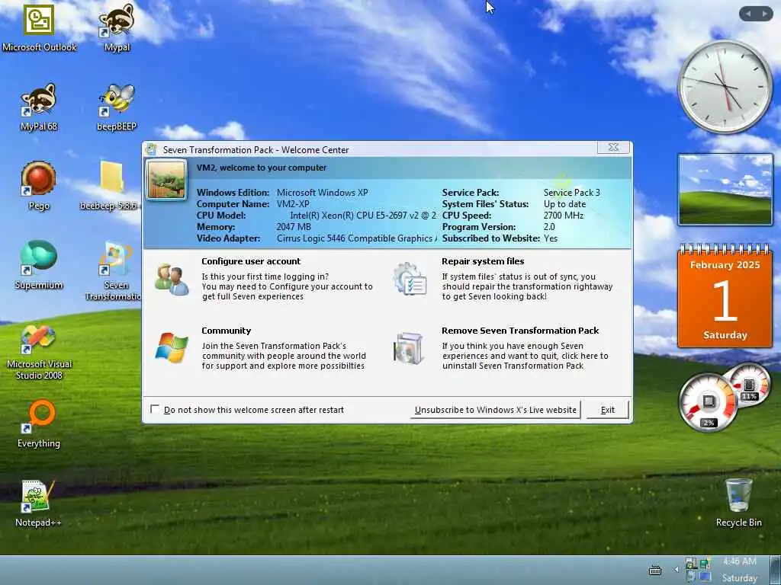This screenshot has height=585, width=781.
Task: Click the '2700 MHz' CPU speed value
Action: [x=564, y=216]
